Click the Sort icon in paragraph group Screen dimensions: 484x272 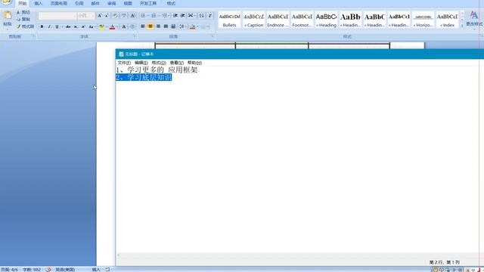pyautogui.click(x=202, y=16)
